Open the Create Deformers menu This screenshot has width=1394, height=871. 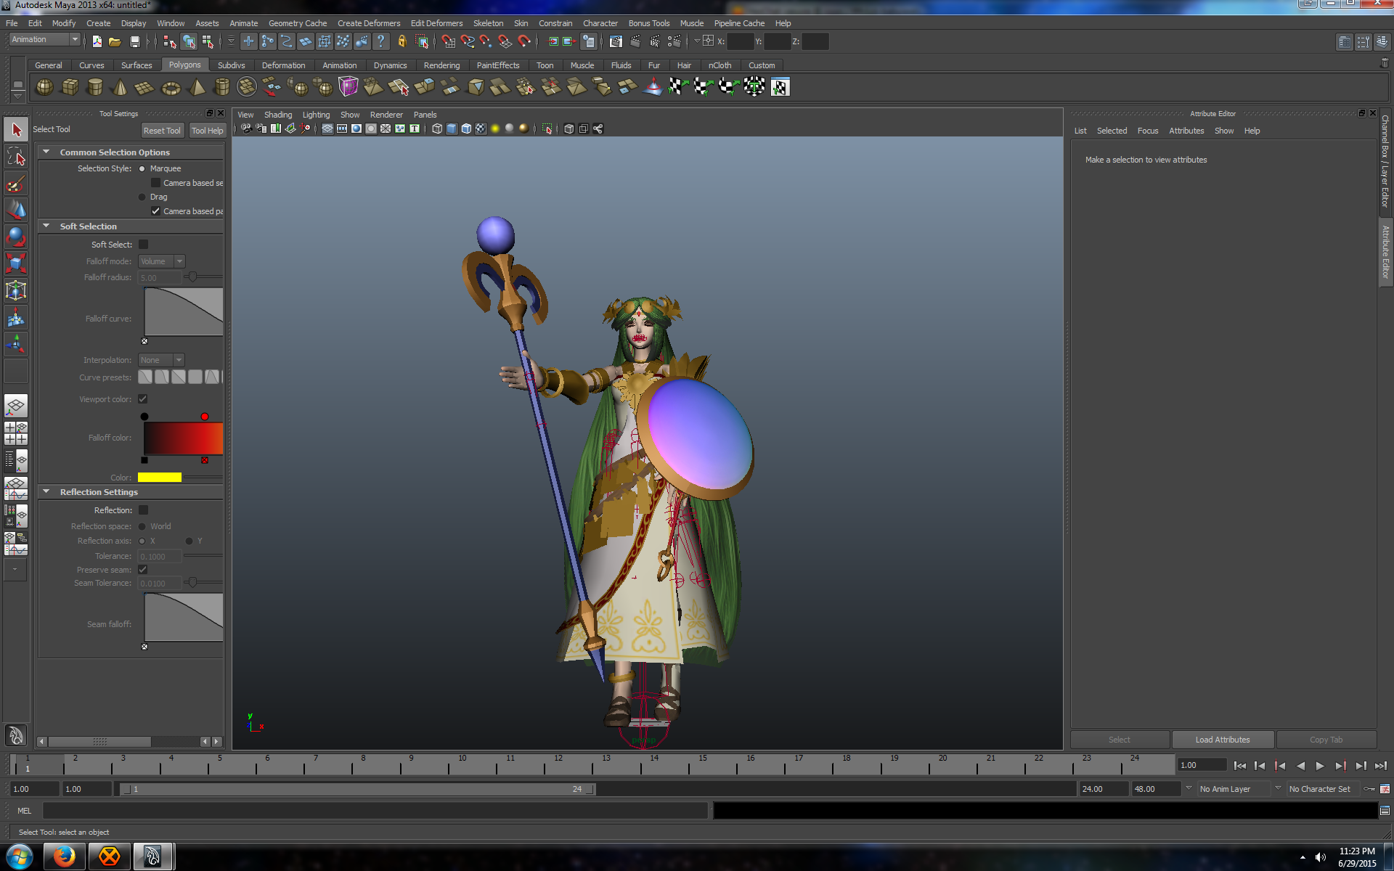coord(369,23)
